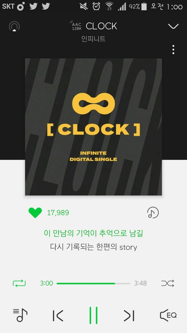Seek in the song progress bar

coord(93,283)
